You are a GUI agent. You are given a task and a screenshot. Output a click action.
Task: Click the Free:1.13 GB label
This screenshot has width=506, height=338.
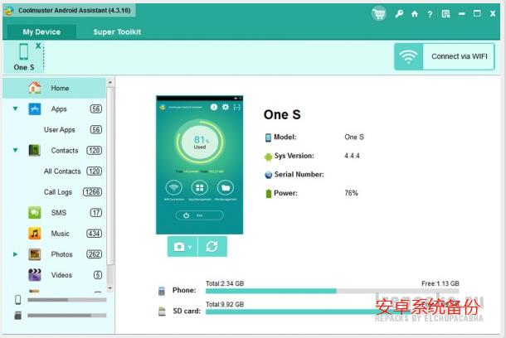click(440, 283)
